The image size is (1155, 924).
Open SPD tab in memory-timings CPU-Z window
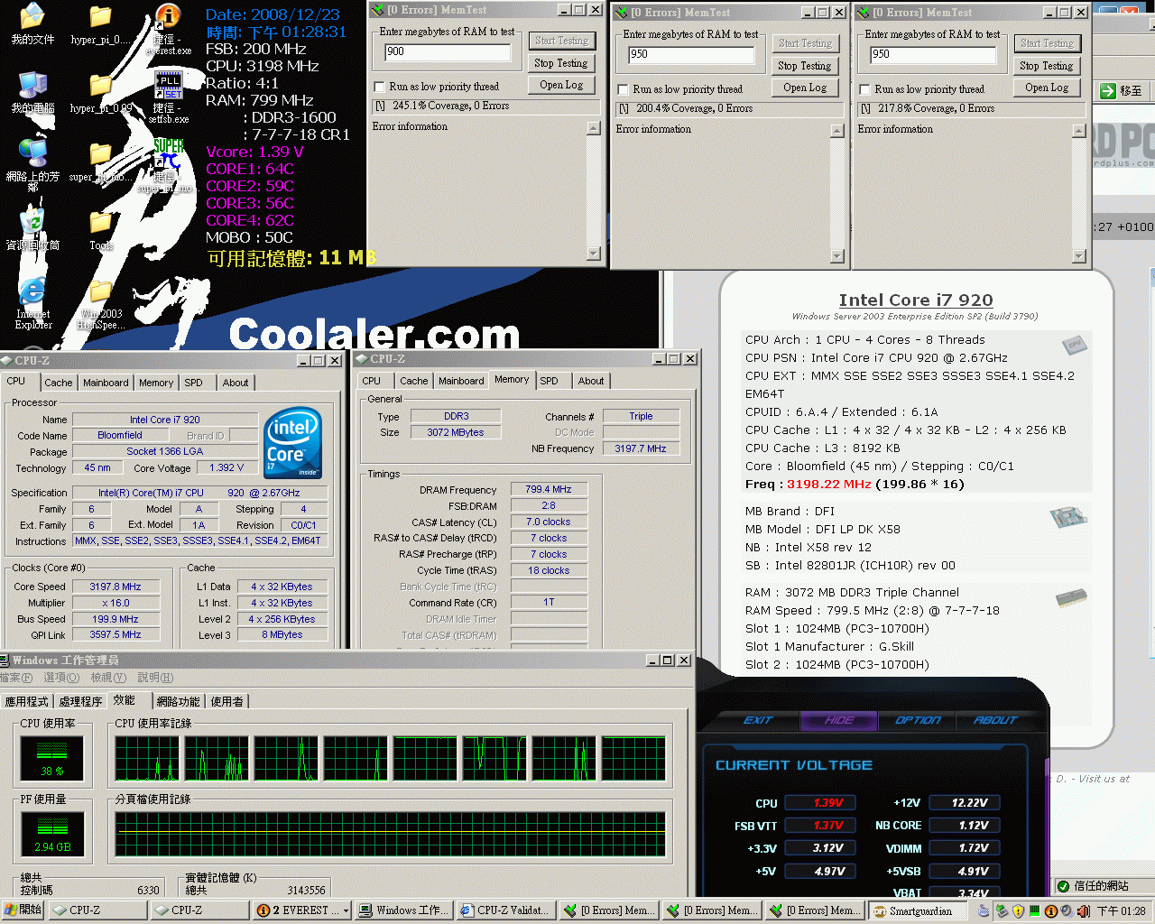point(549,381)
